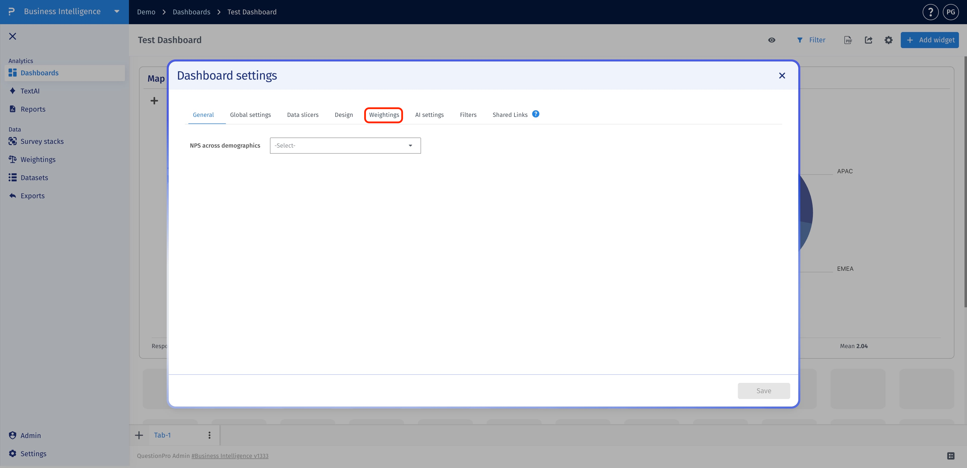Click the QuestionPro logo icon
The image size is (967, 468).
click(x=12, y=12)
